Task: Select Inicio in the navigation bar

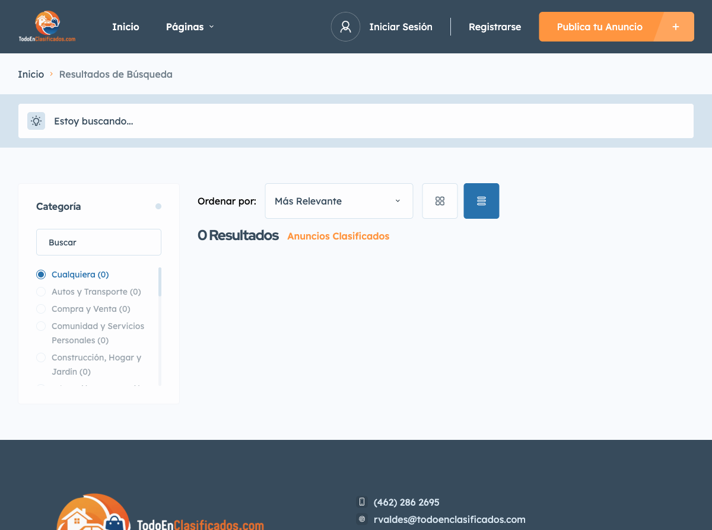Action: click(x=125, y=27)
